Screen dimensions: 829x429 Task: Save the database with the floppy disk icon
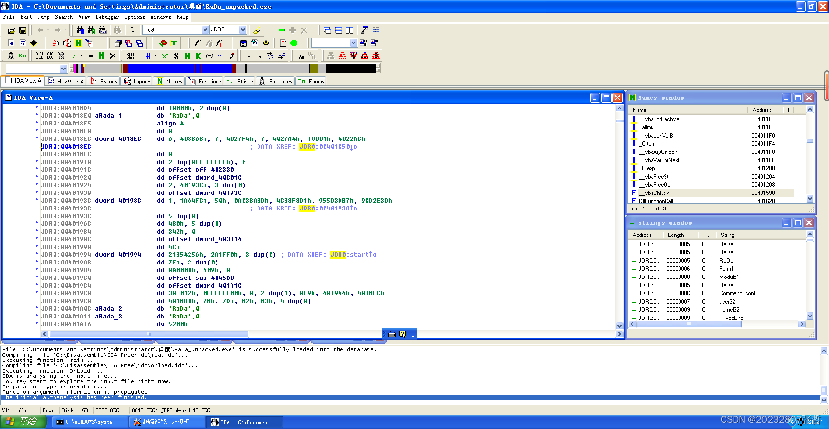coord(23,30)
